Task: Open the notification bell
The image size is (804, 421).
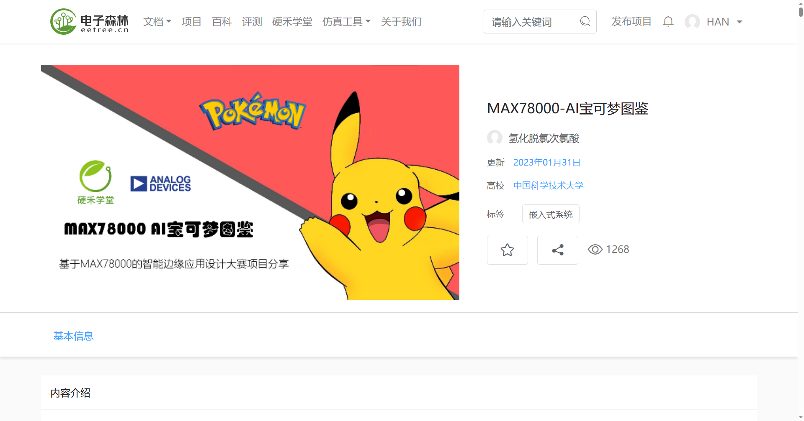Action: tap(668, 21)
